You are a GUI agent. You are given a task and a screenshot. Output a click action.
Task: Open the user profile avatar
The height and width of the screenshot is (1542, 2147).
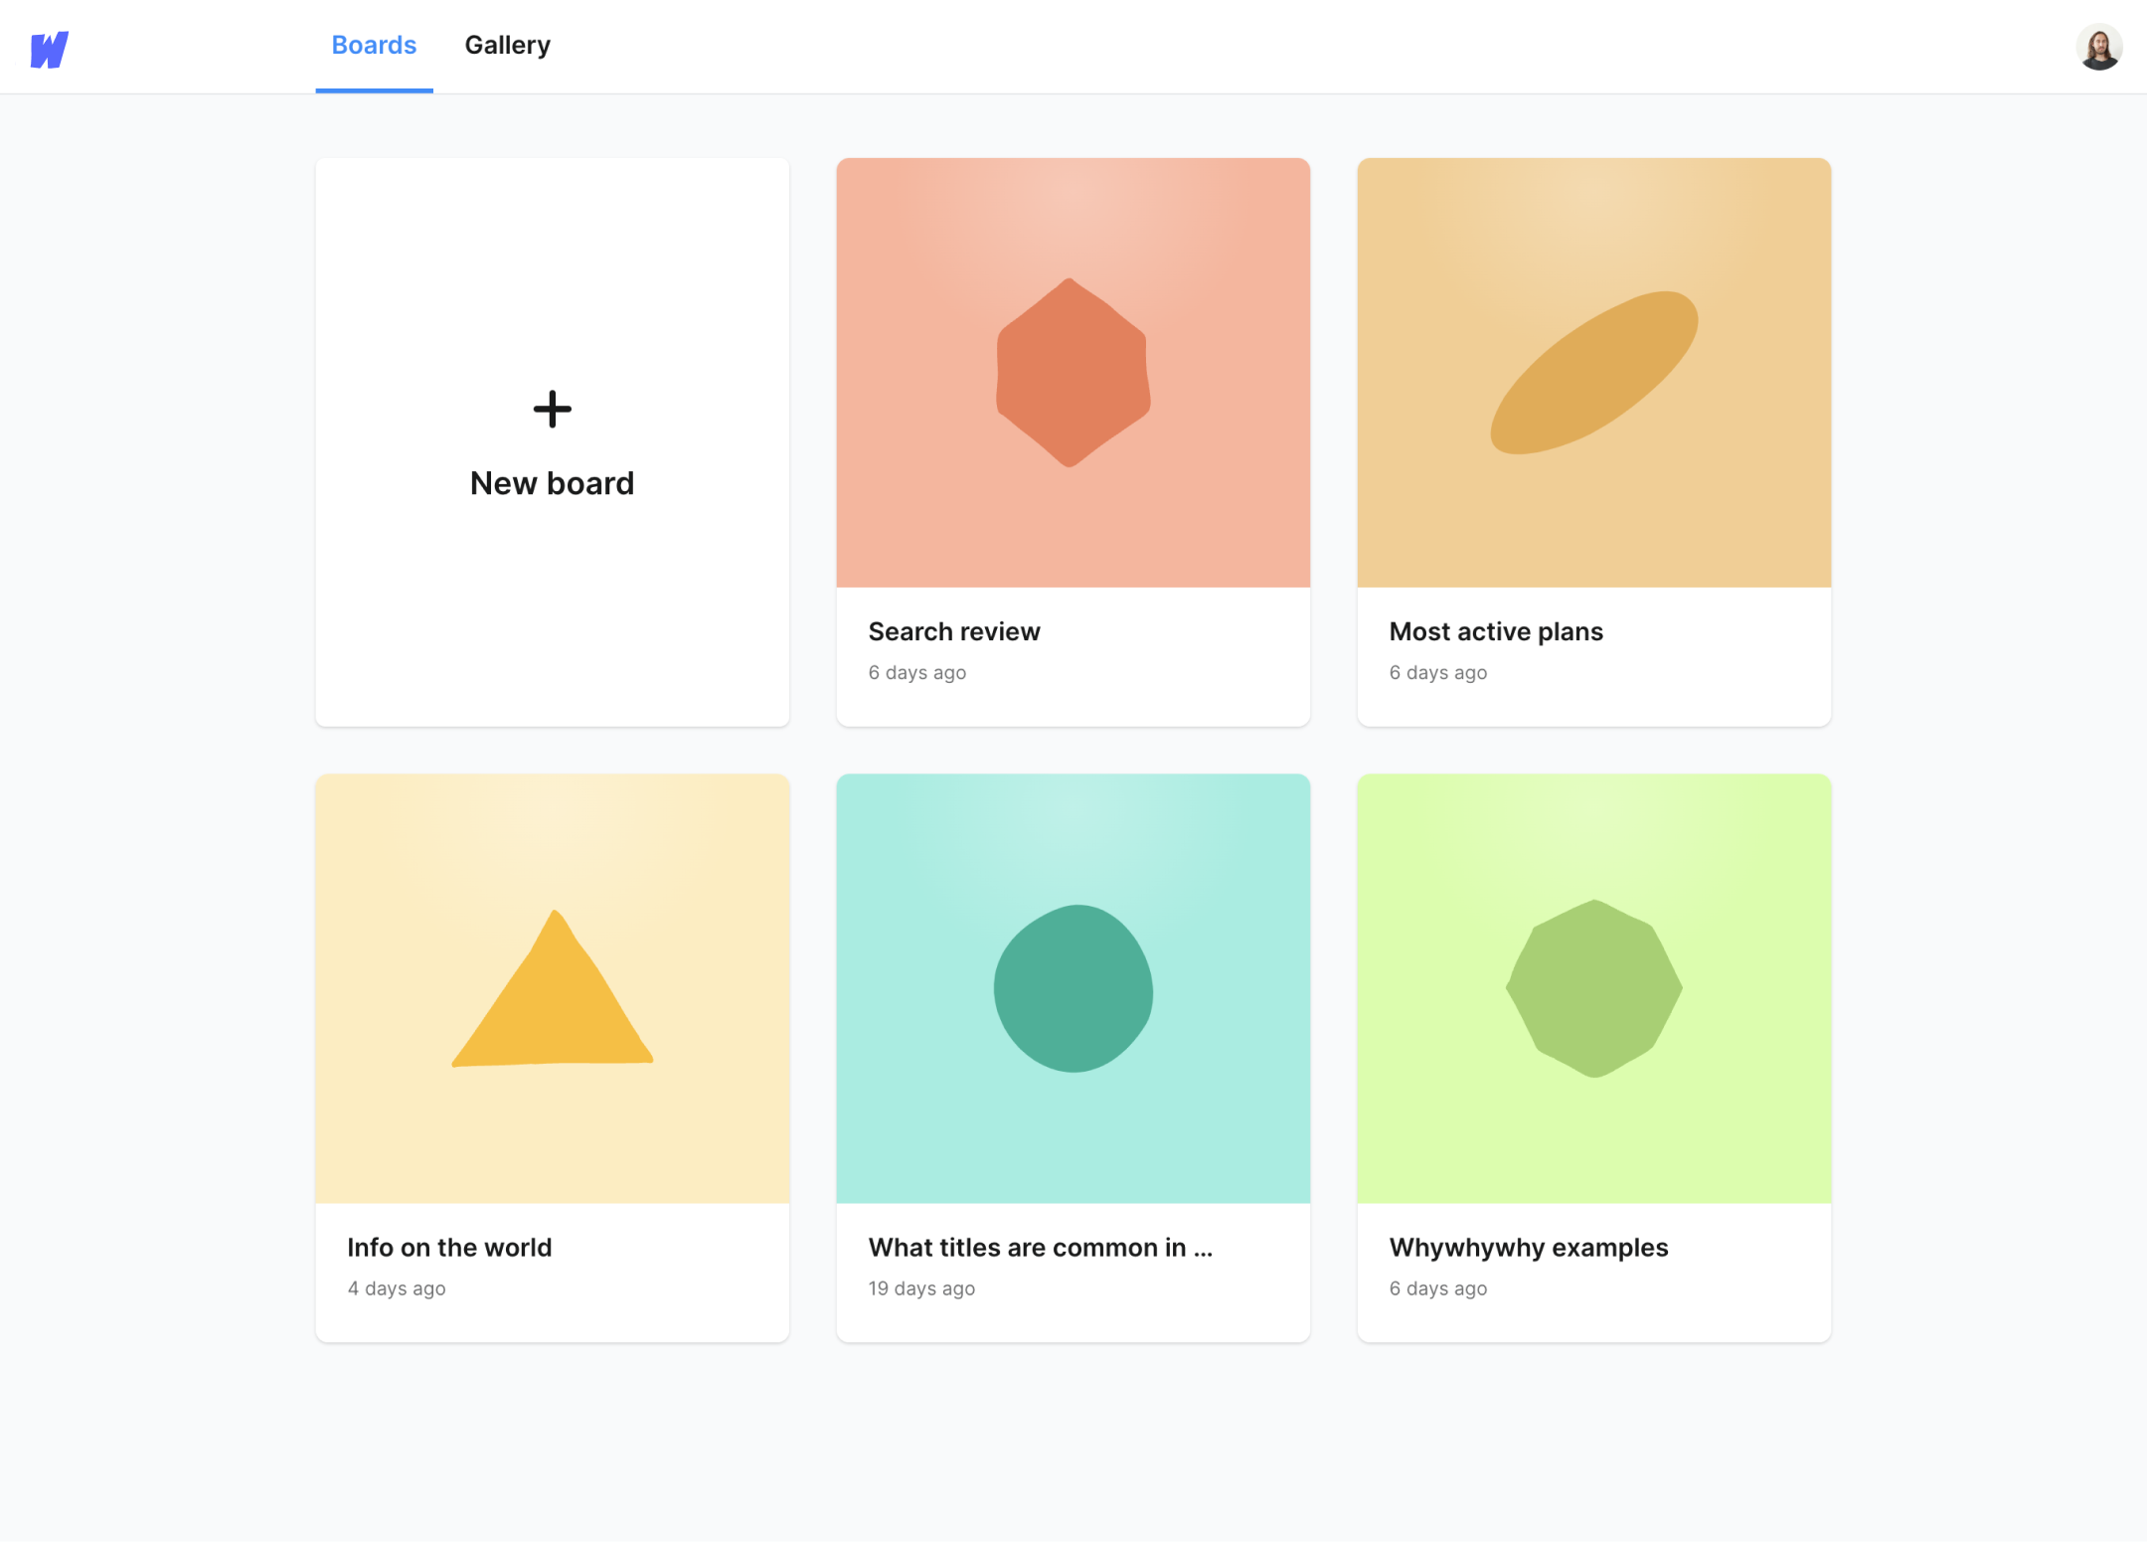click(2098, 47)
